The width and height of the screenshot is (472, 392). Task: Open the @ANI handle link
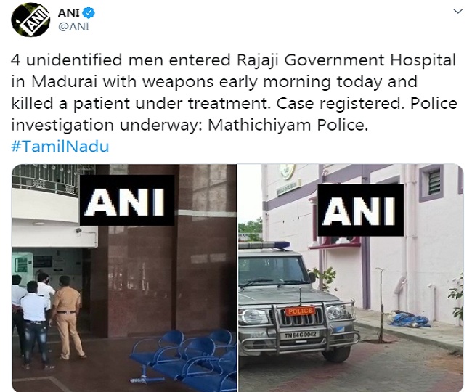tap(73, 26)
